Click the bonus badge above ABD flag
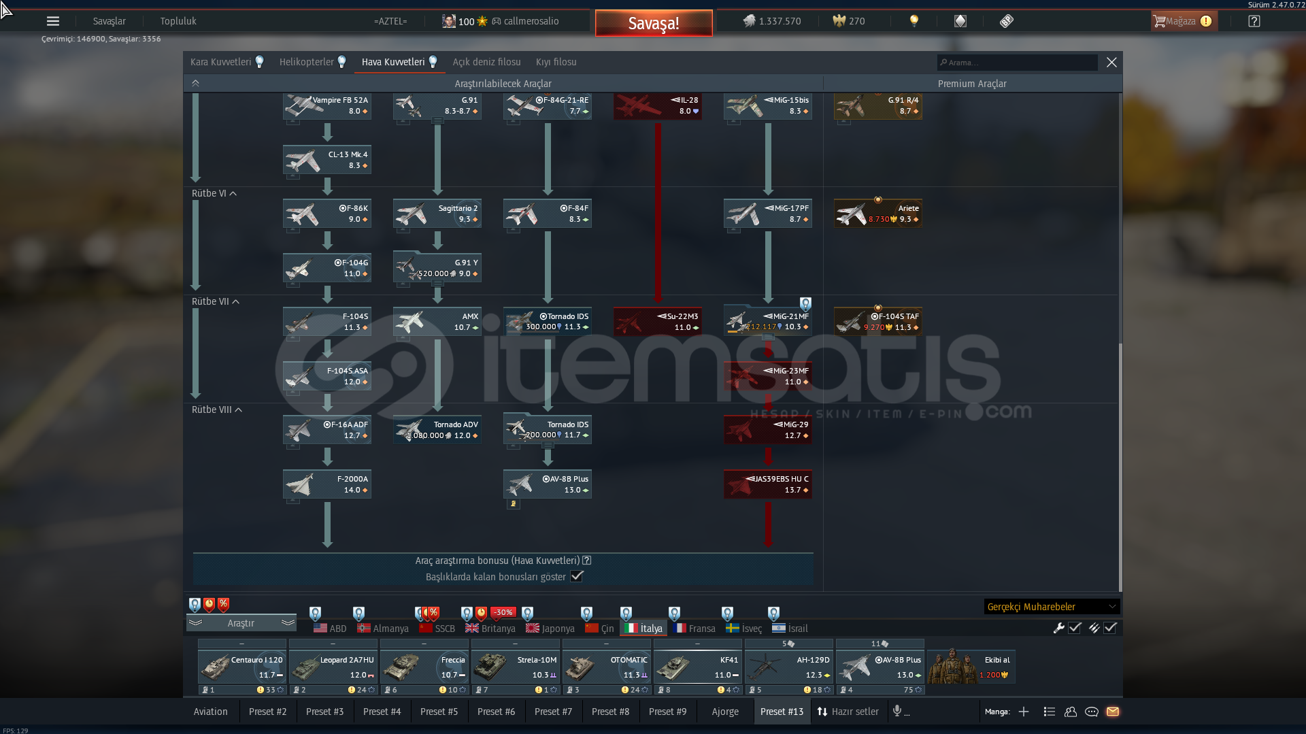This screenshot has width=1306, height=734. coord(315,613)
